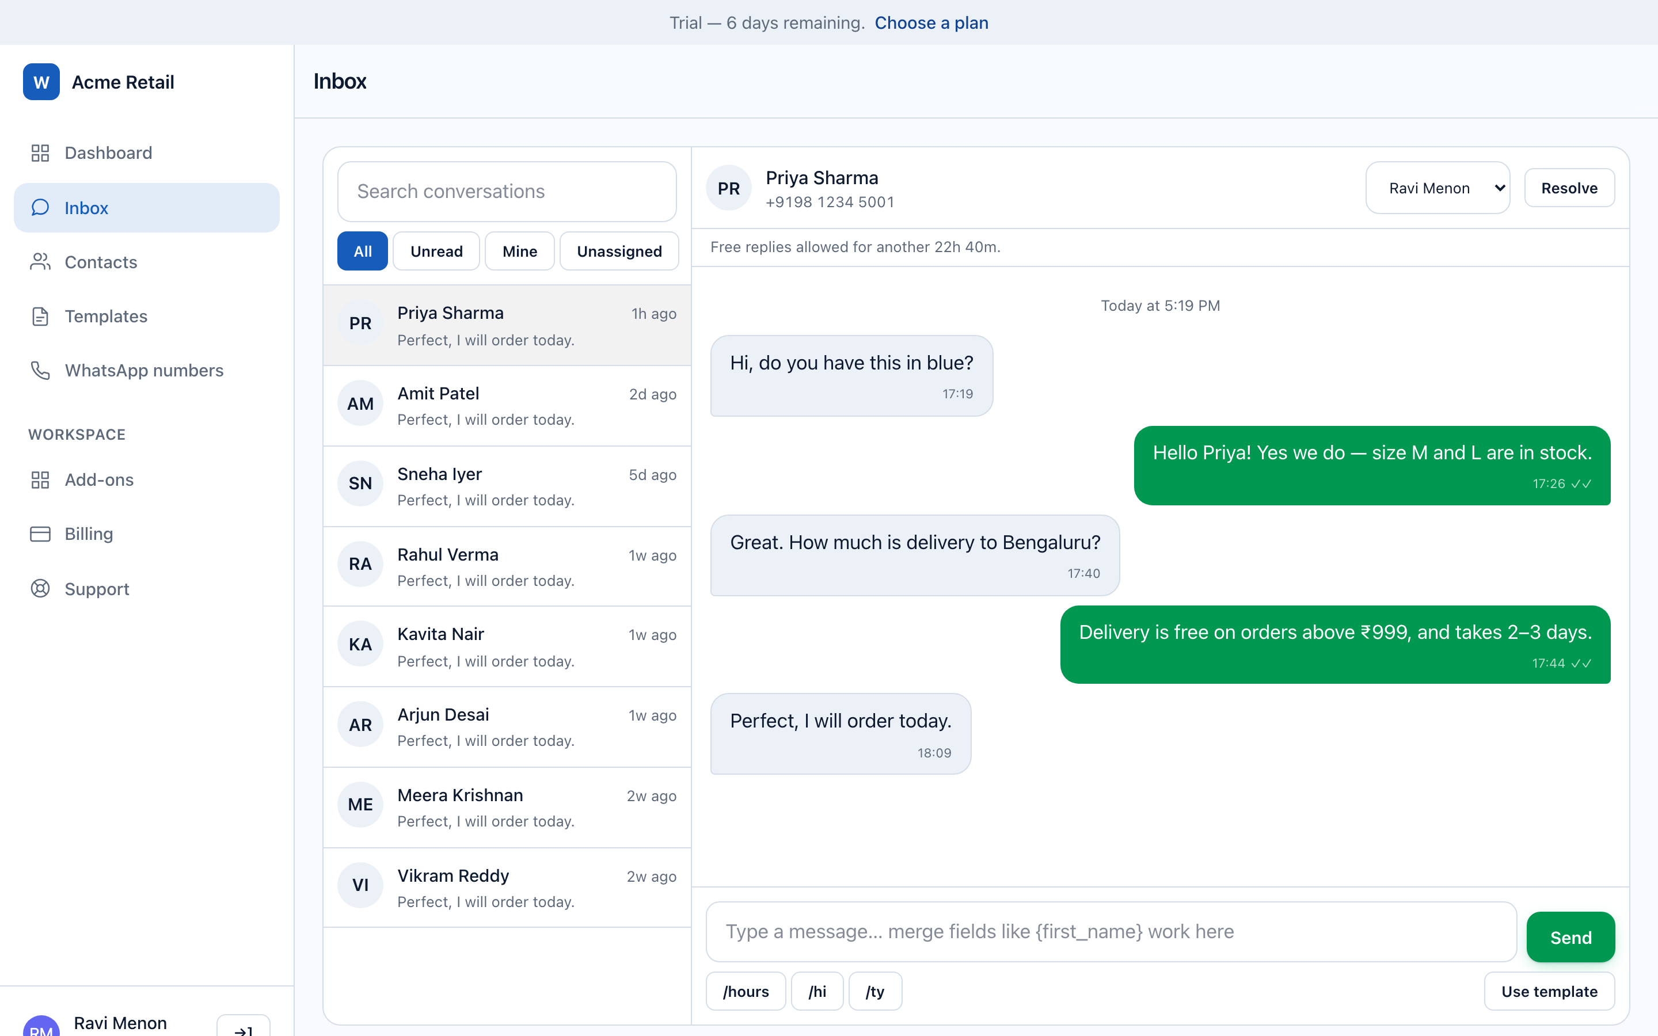Click Rahul Verma's RA avatar
The image size is (1658, 1036).
coord(360,564)
